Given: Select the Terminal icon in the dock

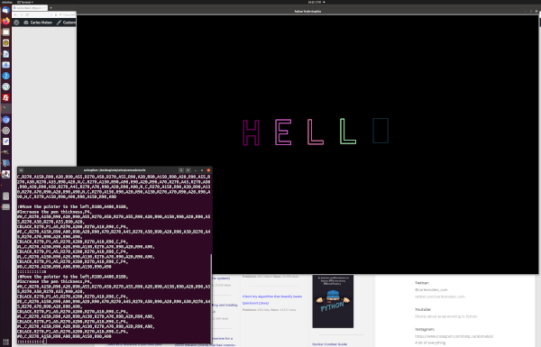Looking at the screenshot, I should (x=6, y=109).
